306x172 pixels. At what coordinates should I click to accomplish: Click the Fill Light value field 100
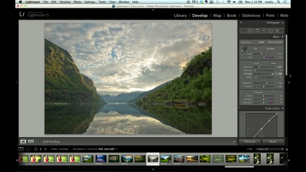(278, 74)
